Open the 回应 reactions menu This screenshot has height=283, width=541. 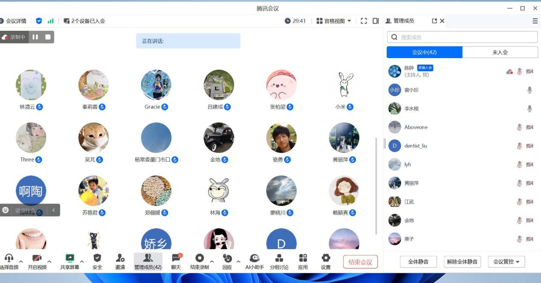(227, 261)
